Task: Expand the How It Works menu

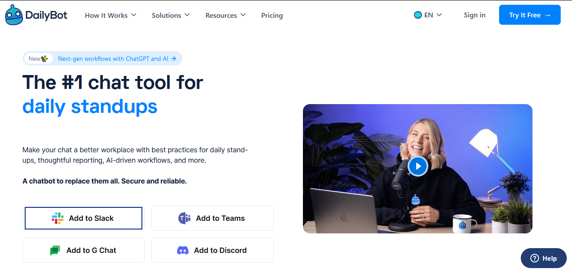Action: click(111, 15)
